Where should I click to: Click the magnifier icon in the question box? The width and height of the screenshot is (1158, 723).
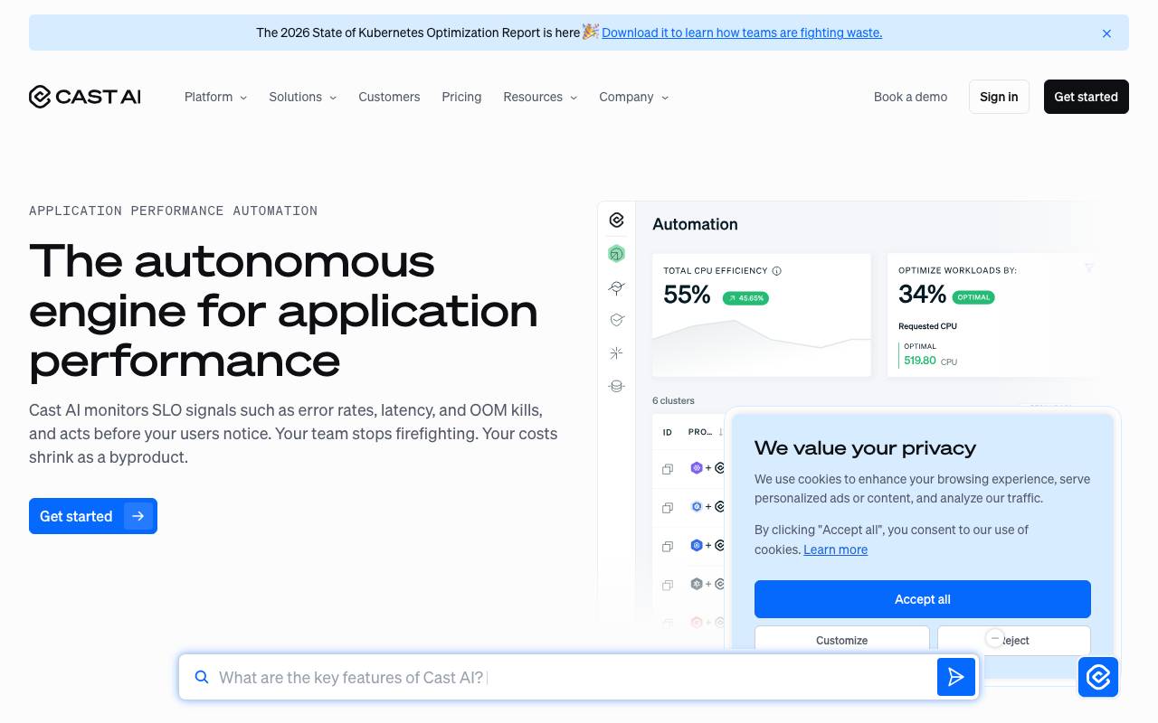(x=202, y=677)
